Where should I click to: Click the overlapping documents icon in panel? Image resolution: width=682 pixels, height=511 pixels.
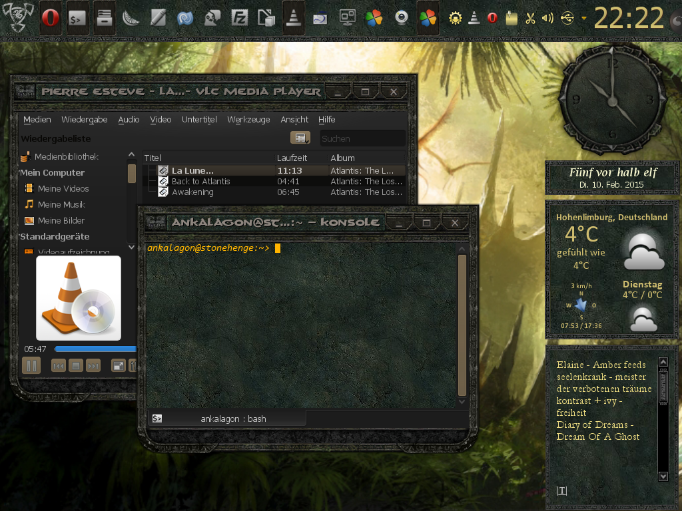pyautogui.click(x=266, y=18)
